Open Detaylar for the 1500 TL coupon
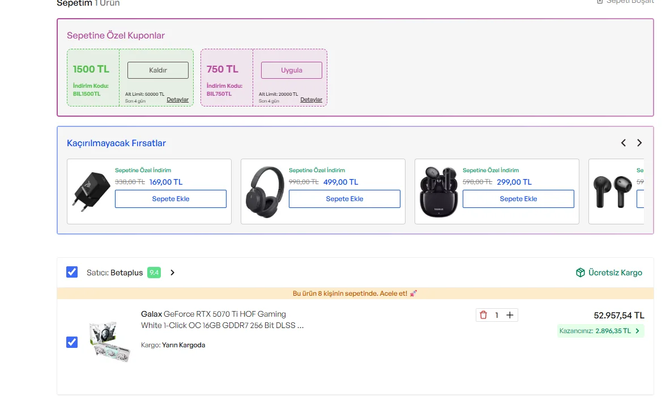The height and width of the screenshot is (400, 670). (177, 100)
